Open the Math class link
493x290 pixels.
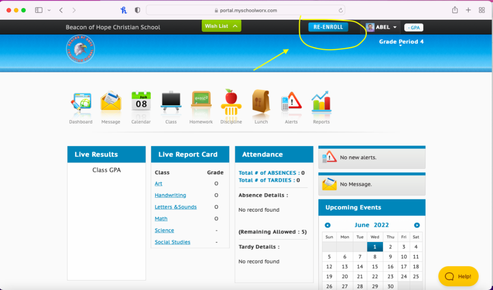(161, 219)
